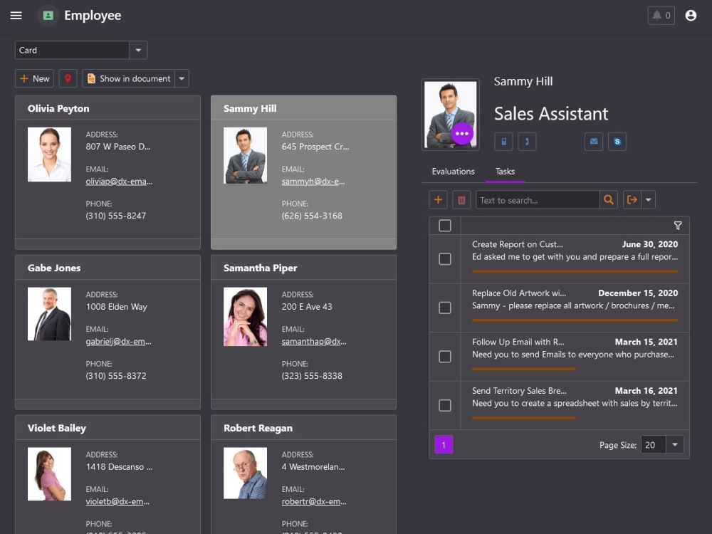Click the red map pin icon
The image size is (712, 534).
coord(68,78)
